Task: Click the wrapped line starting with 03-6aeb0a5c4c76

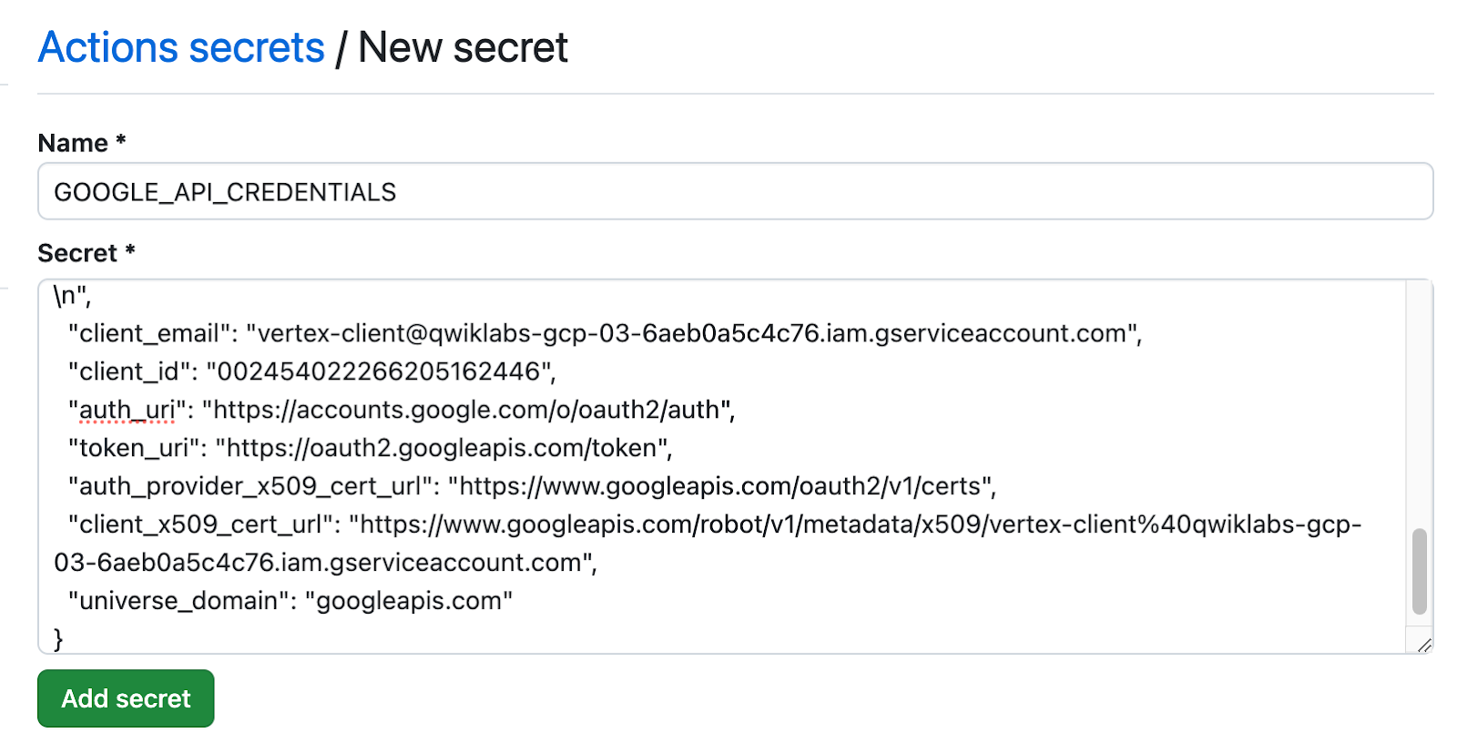Action: 324,563
